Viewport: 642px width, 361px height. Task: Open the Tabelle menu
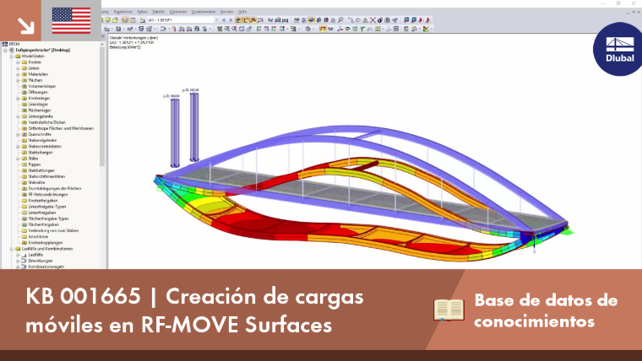(158, 12)
